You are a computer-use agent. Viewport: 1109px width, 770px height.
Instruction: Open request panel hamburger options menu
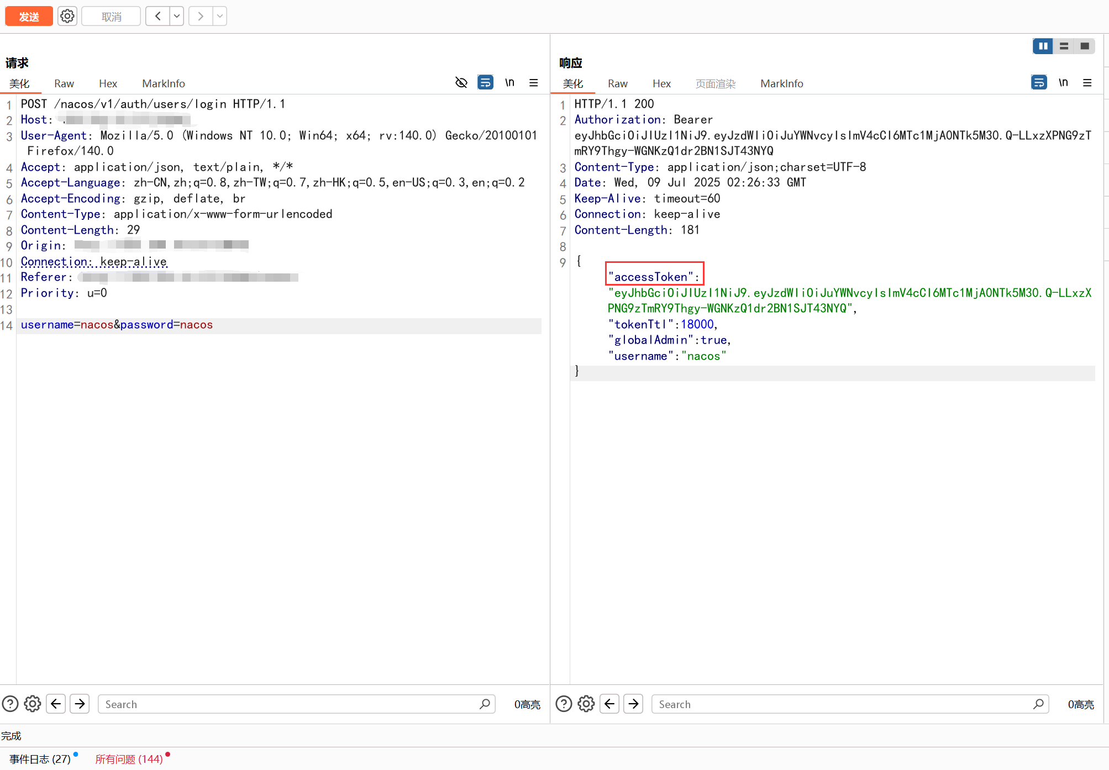[534, 83]
